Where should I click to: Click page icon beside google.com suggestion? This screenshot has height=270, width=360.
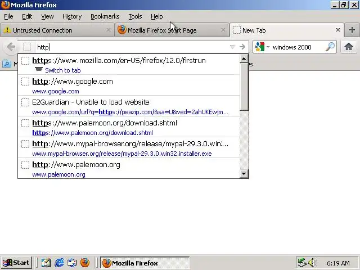(x=25, y=82)
